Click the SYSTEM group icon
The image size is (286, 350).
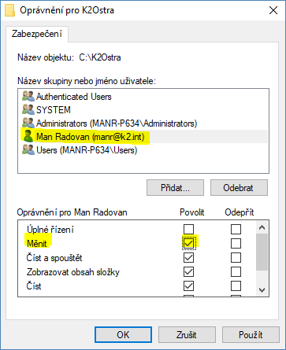pyautogui.click(x=28, y=109)
